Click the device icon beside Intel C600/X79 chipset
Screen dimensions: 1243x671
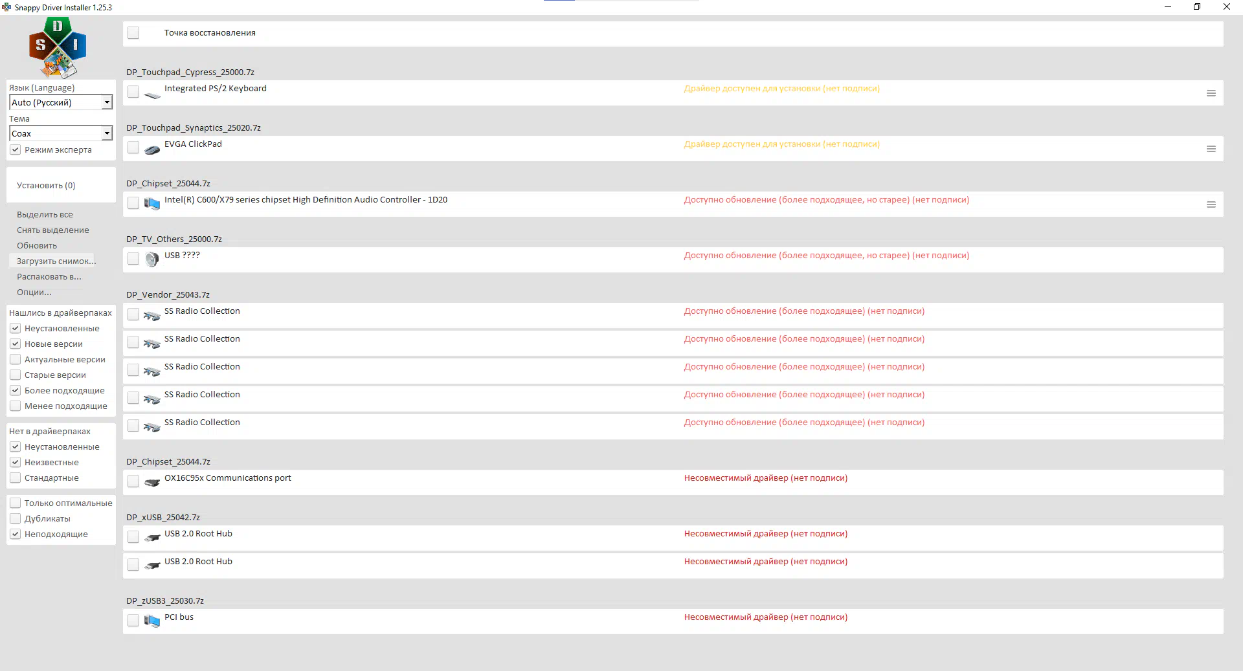click(x=152, y=204)
